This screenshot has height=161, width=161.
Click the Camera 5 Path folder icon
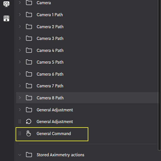tap(29, 62)
